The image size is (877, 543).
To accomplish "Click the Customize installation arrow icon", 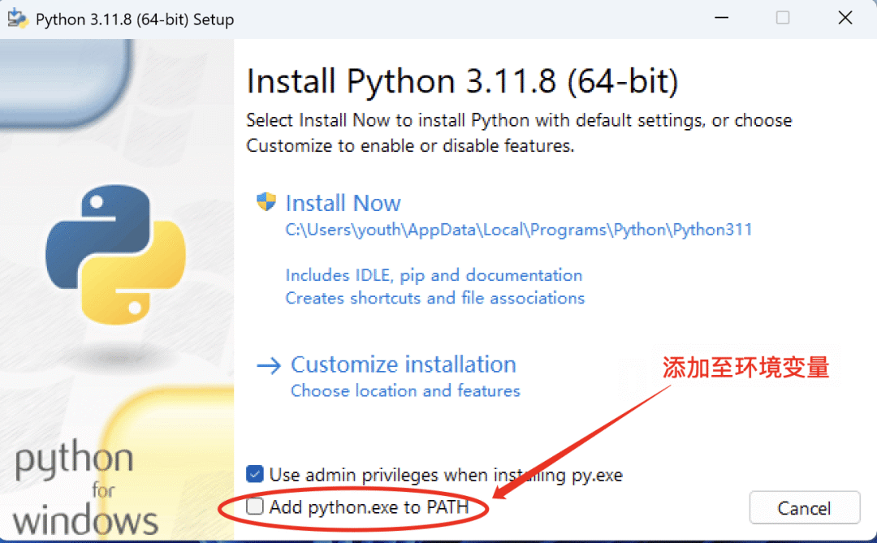I will [x=269, y=366].
